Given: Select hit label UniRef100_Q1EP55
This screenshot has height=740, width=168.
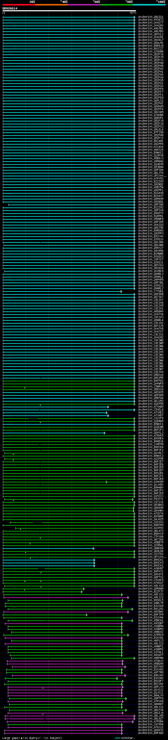Looking at the screenshot, I should pos(151,404).
